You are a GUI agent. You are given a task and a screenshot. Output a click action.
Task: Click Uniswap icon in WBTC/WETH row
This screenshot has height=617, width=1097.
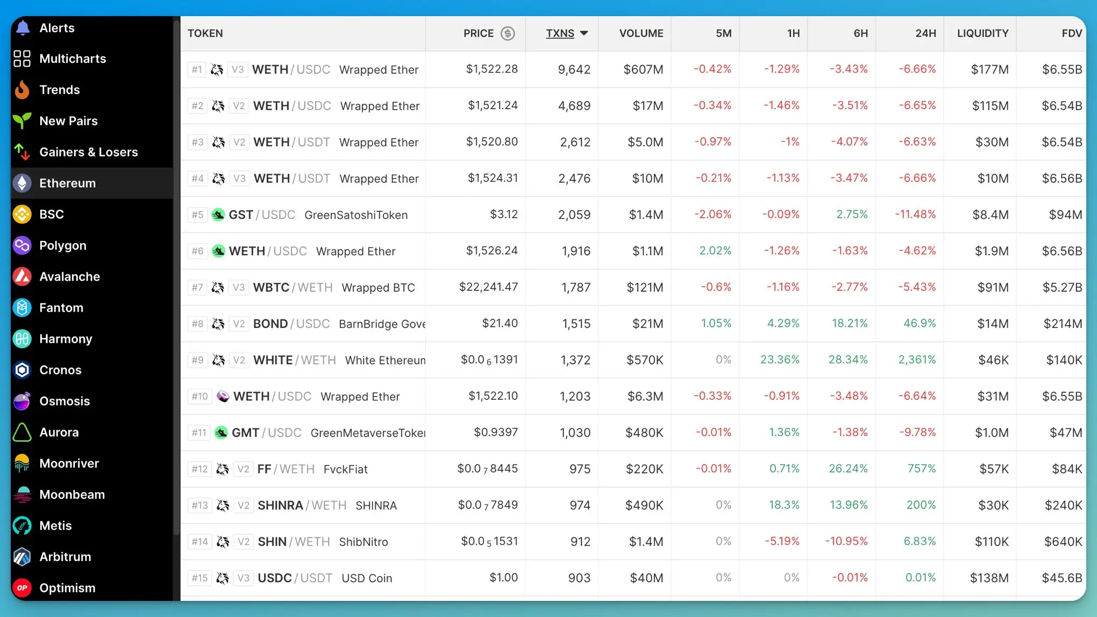(x=218, y=288)
